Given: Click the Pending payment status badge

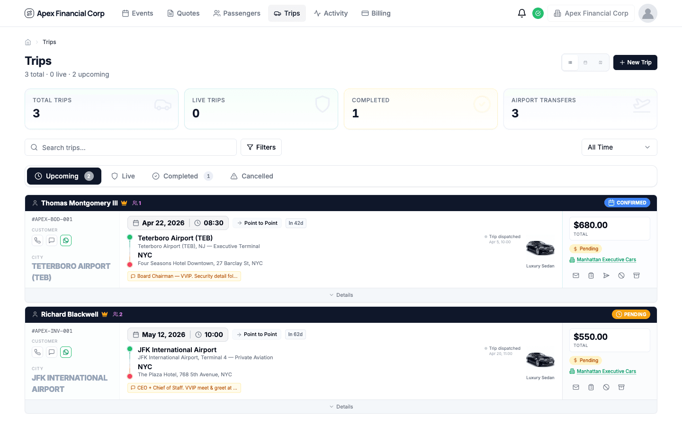Looking at the screenshot, I should 586,248.
